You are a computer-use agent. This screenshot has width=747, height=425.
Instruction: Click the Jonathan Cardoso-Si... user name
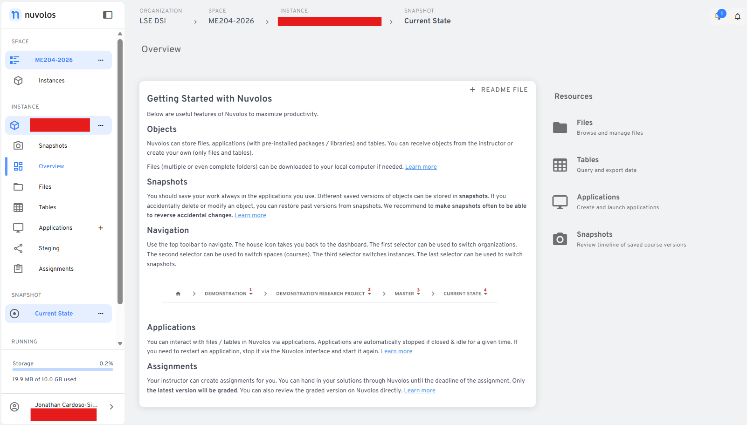click(66, 405)
